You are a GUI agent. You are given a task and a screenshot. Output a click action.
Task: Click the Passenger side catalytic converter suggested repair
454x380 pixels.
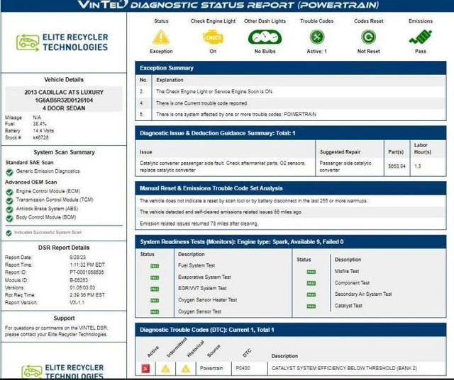pyautogui.click(x=345, y=166)
